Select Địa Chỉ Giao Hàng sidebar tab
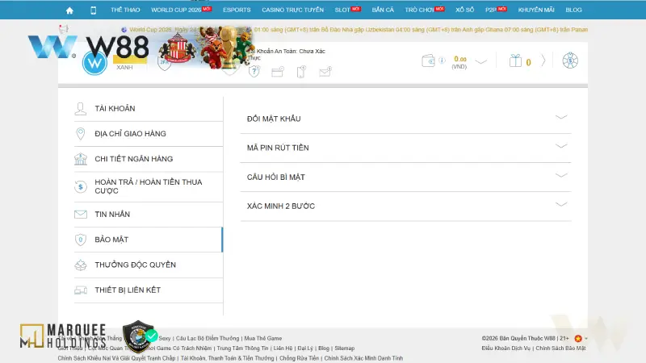Viewport: 646px width, 363px height. coord(149,134)
